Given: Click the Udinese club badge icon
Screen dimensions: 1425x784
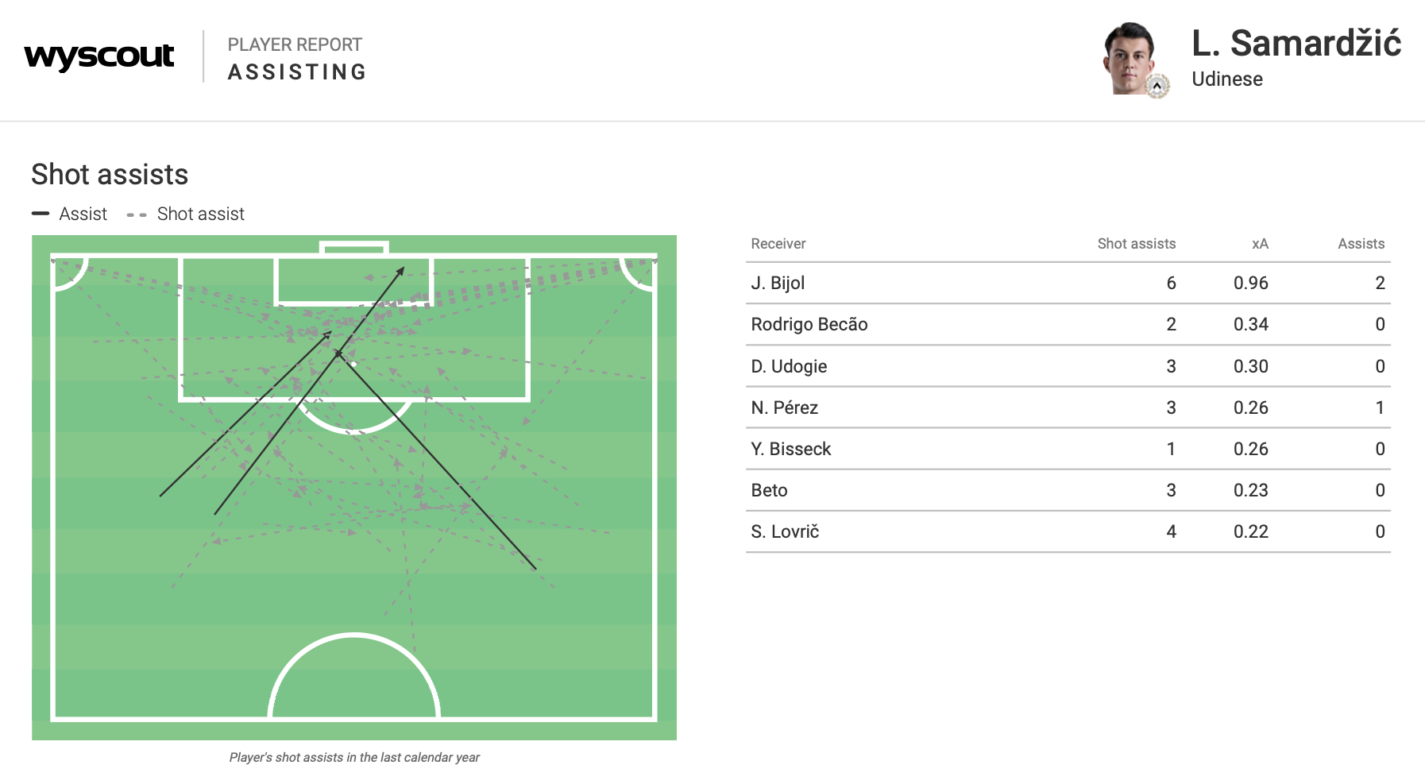Looking at the screenshot, I should pyautogui.click(x=1157, y=85).
